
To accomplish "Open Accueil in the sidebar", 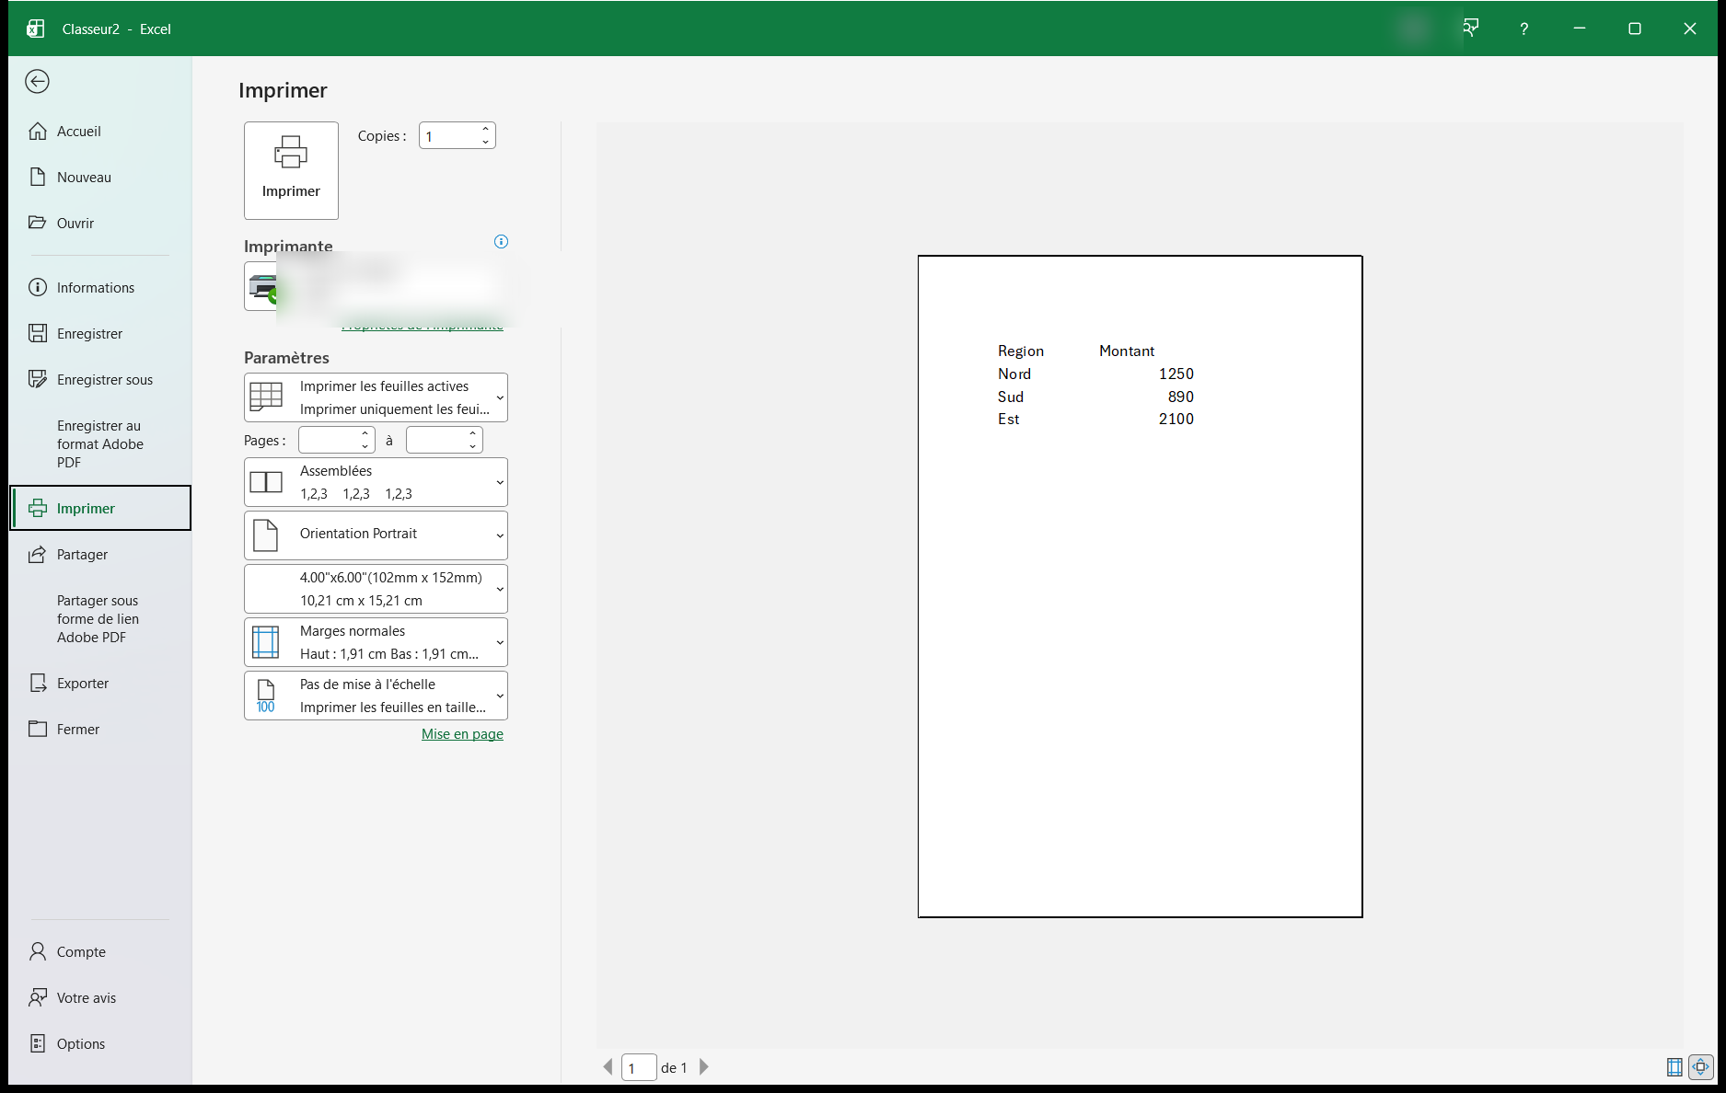I will click(x=100, y=132).
